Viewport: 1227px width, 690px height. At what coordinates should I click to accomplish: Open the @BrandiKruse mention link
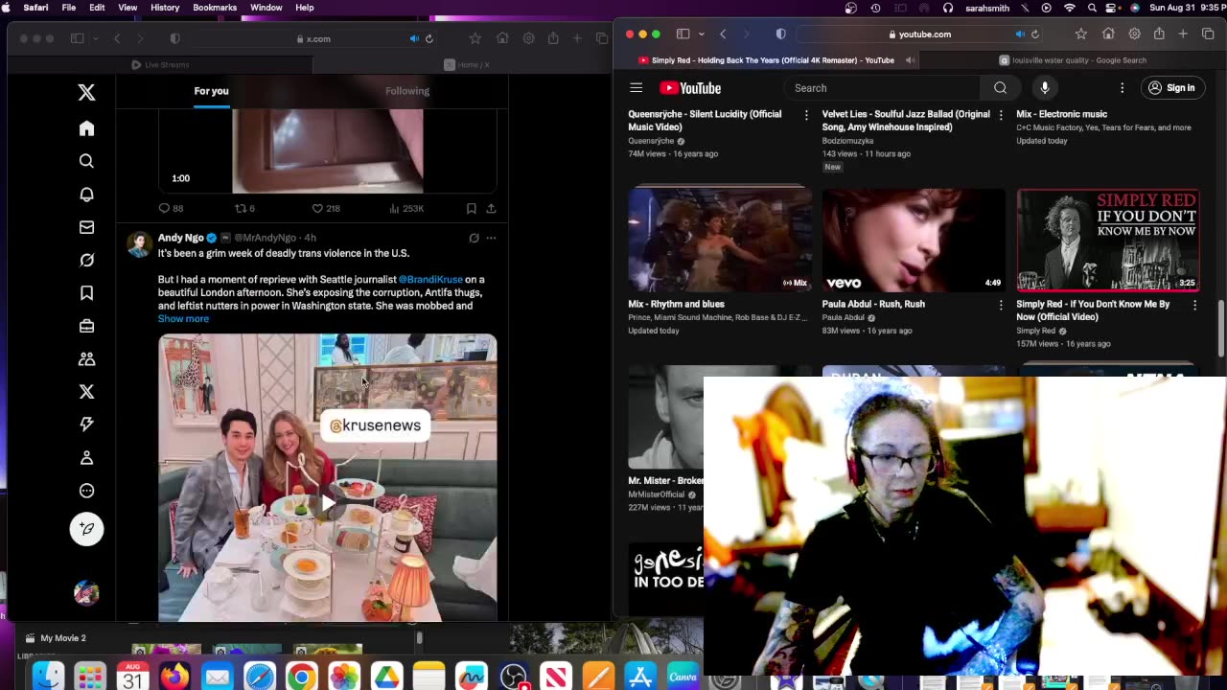[x=430, y=279]
